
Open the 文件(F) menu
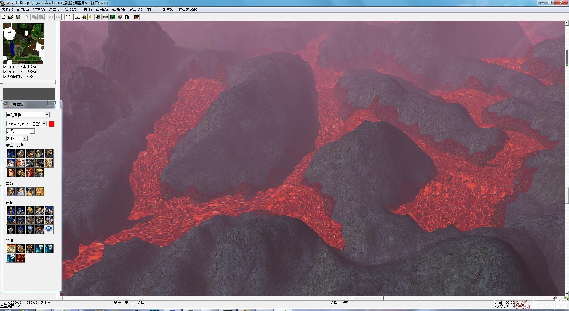click(7, 9)
